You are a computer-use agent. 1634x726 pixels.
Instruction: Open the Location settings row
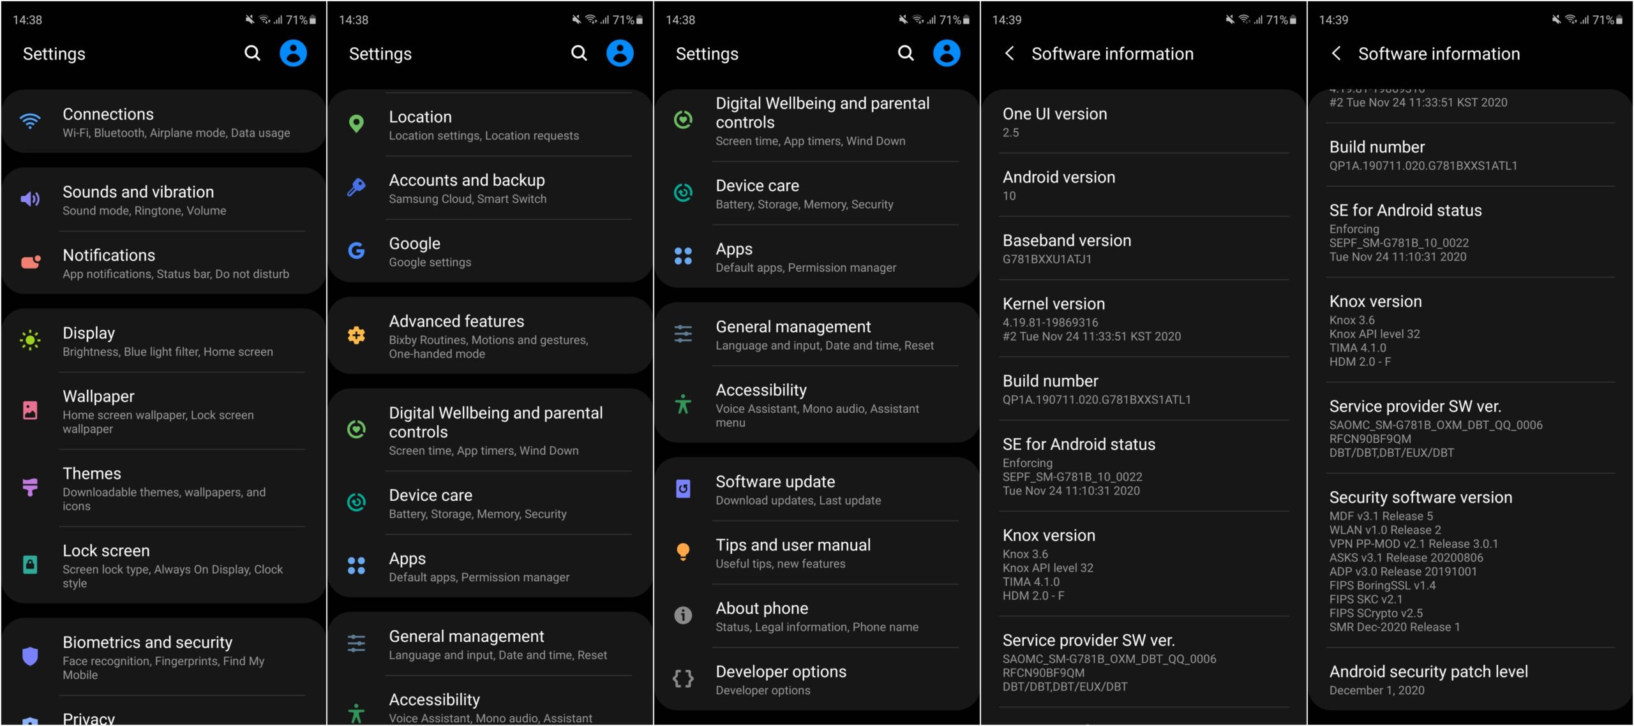[490, 124]
